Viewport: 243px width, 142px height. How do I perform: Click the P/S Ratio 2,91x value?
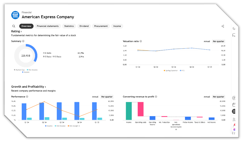[81, 57]
